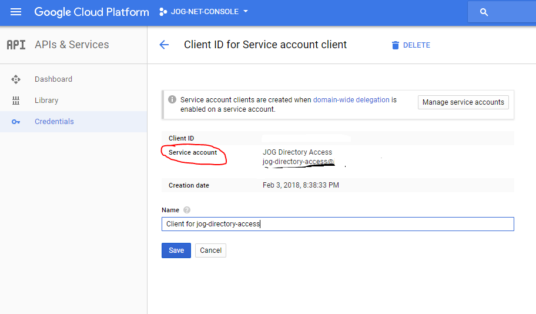536x314 pixels.
Task: Click the JOG Directory Access text
Action: (297, 152)
